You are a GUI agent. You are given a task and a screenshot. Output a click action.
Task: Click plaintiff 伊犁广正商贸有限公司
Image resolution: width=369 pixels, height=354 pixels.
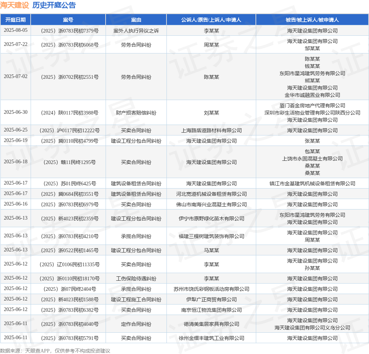click(x=211, y=299)
